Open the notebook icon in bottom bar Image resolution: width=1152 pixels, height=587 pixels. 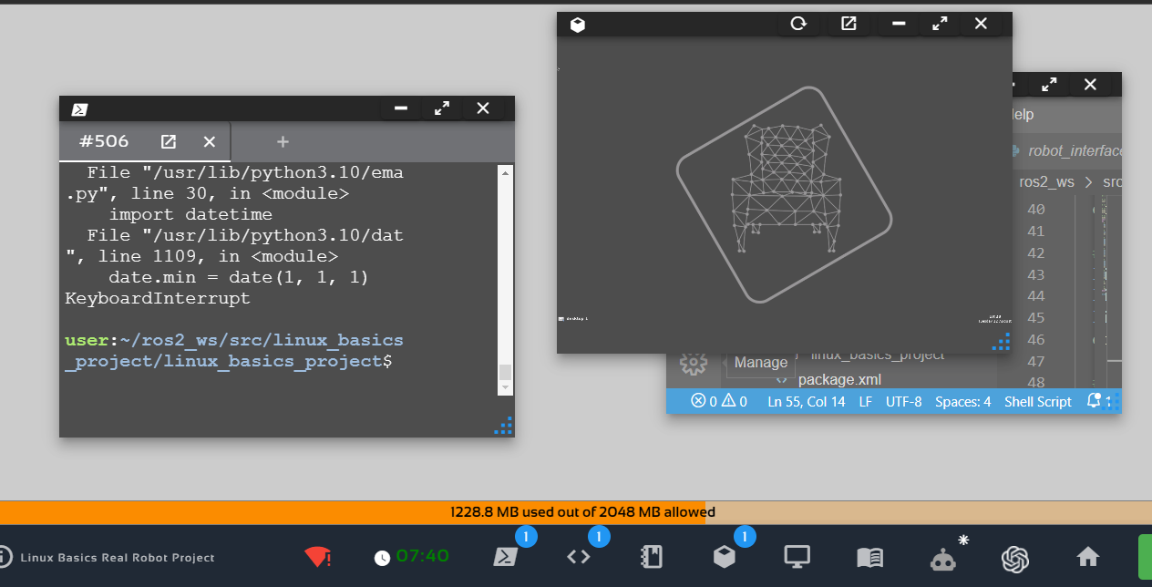click(652, 557)
